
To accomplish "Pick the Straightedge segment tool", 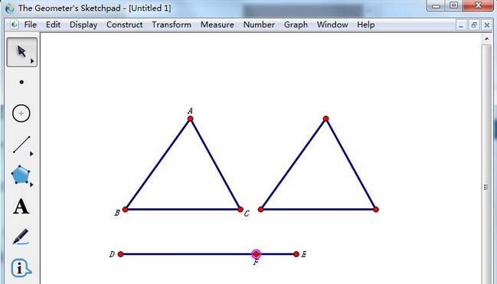I will [21, 145].
